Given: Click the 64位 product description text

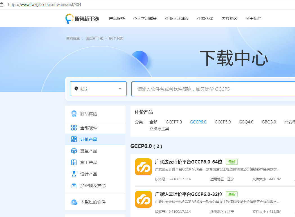Looking at the screenshot, I should coord(217,169).
